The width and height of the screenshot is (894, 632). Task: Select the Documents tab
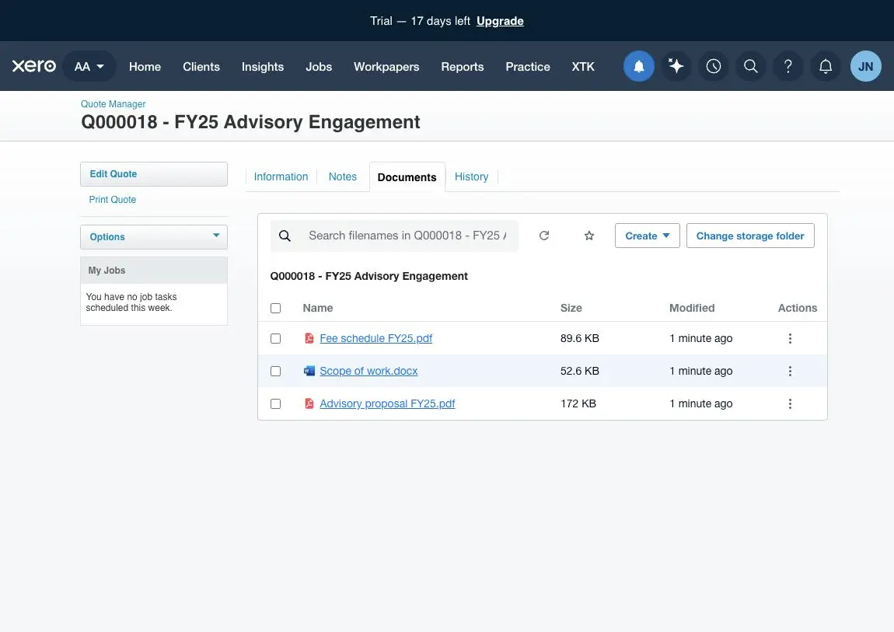tap(407, 177)
